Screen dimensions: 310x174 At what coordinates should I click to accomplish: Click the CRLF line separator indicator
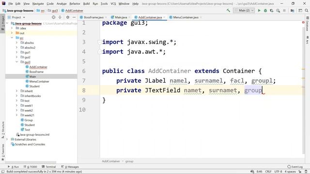[x=268, y=172]
